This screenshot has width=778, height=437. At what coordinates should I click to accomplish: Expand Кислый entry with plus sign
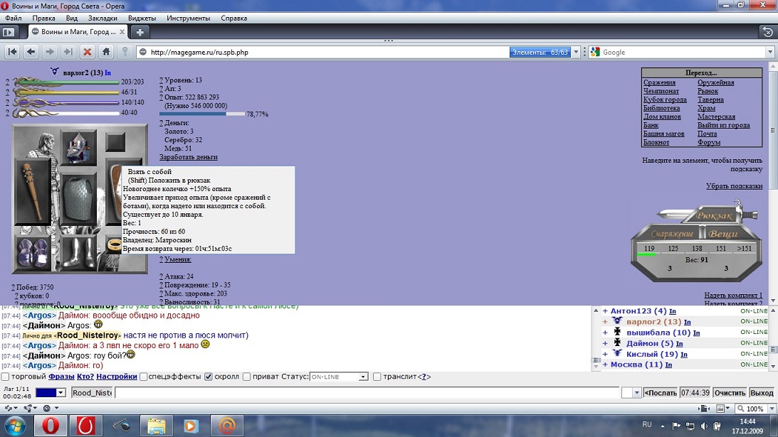(x=605, y=354)
